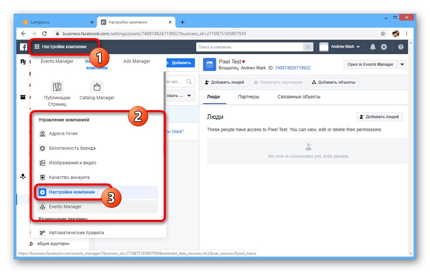The image size is (430, 273).
Task: Click the Автоматические правила icon
Action: coord(43,233)
